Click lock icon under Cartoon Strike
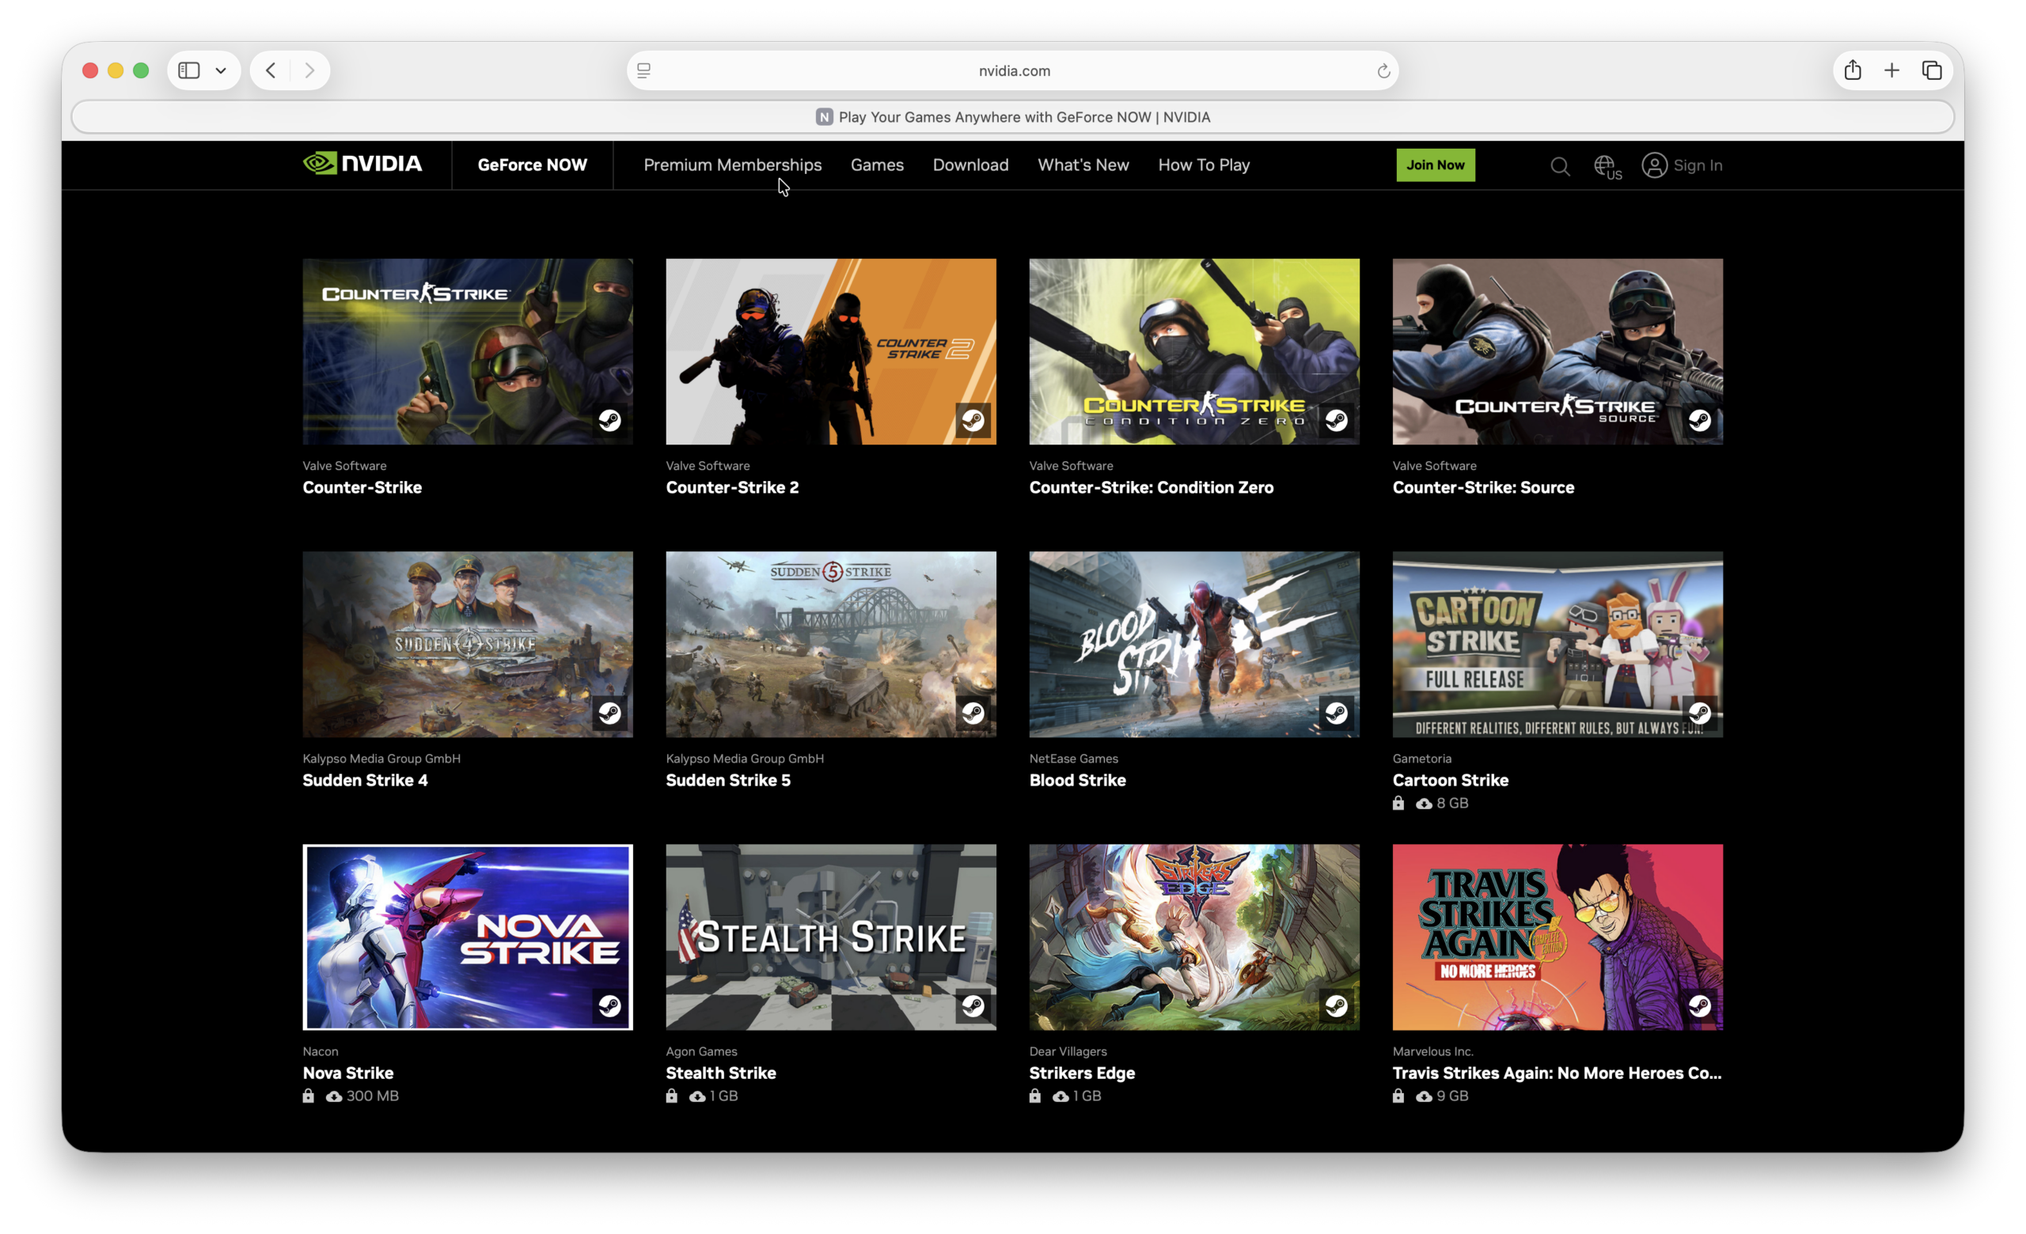The height and width of the screenshot is (1234, 2026). pos(1398,803)
